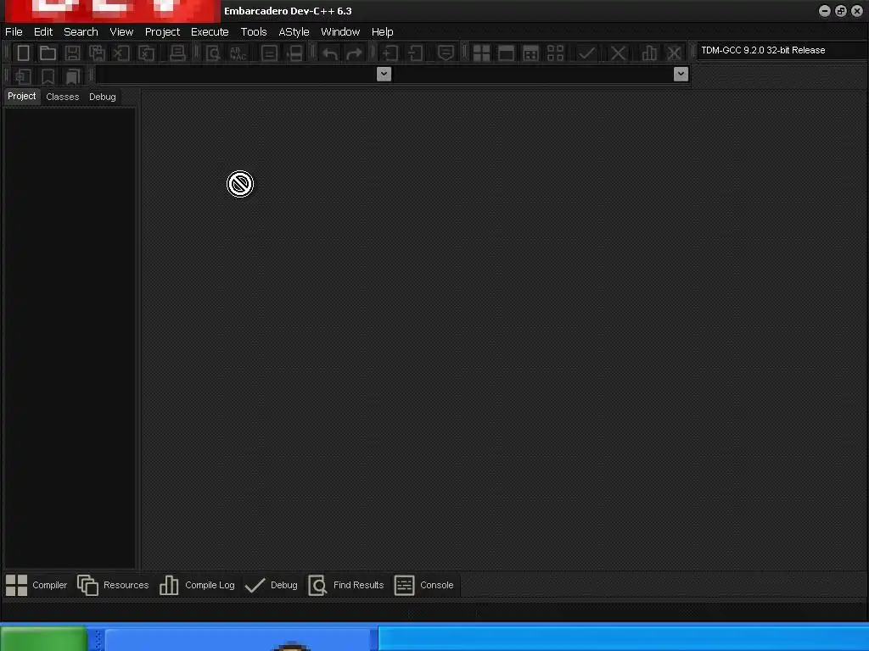Click the Stop Execution X toolbar icon
Viewport: 869px width, 651px height.
(x=618, y=53)
